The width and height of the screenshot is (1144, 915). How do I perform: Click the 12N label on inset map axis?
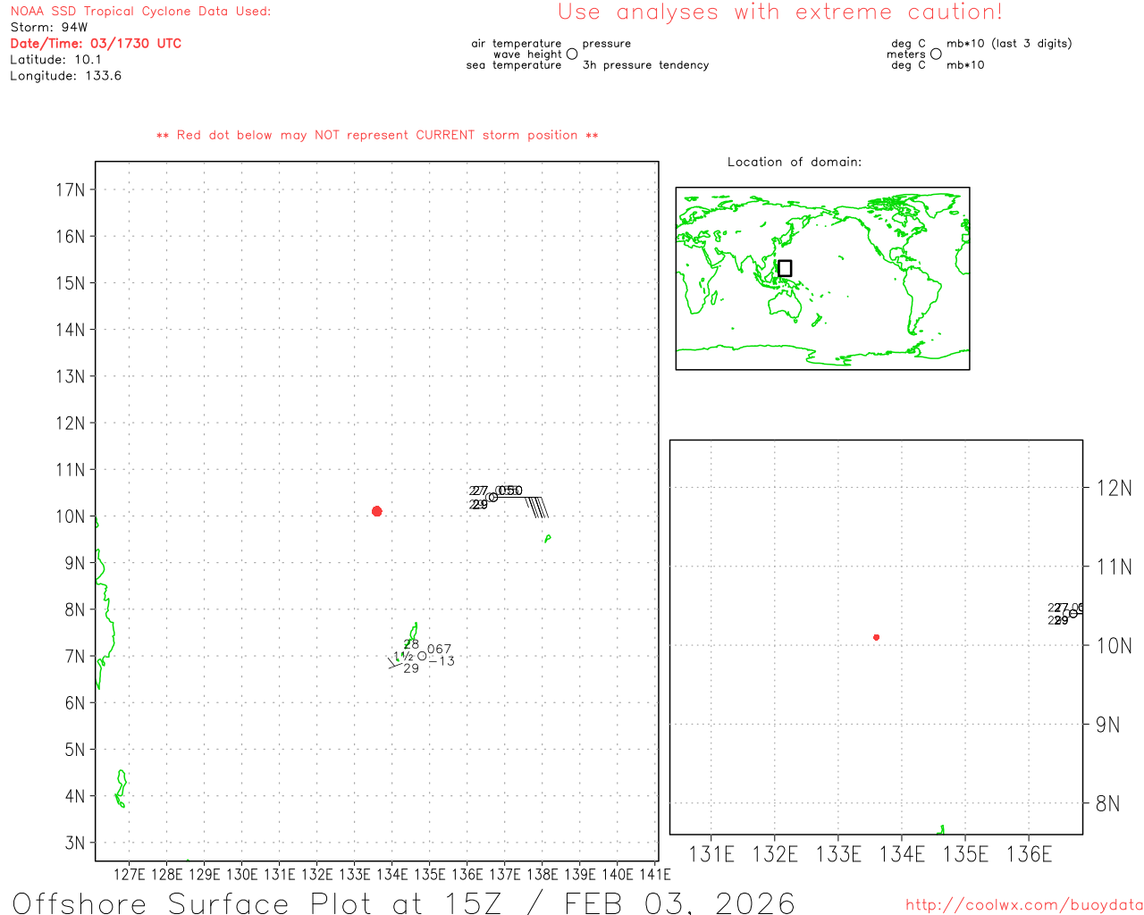1114,488
